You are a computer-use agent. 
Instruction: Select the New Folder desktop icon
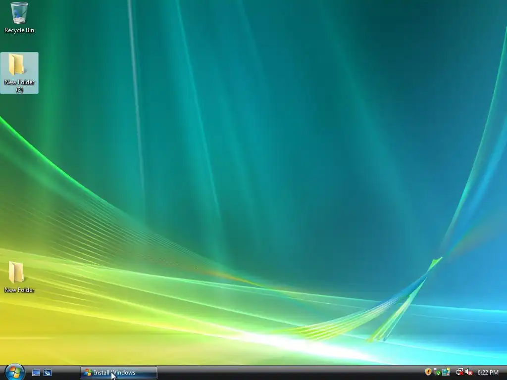tap(19, 277)
